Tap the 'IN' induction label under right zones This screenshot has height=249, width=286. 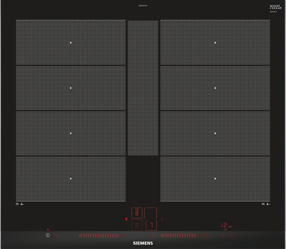click(263, 204)
